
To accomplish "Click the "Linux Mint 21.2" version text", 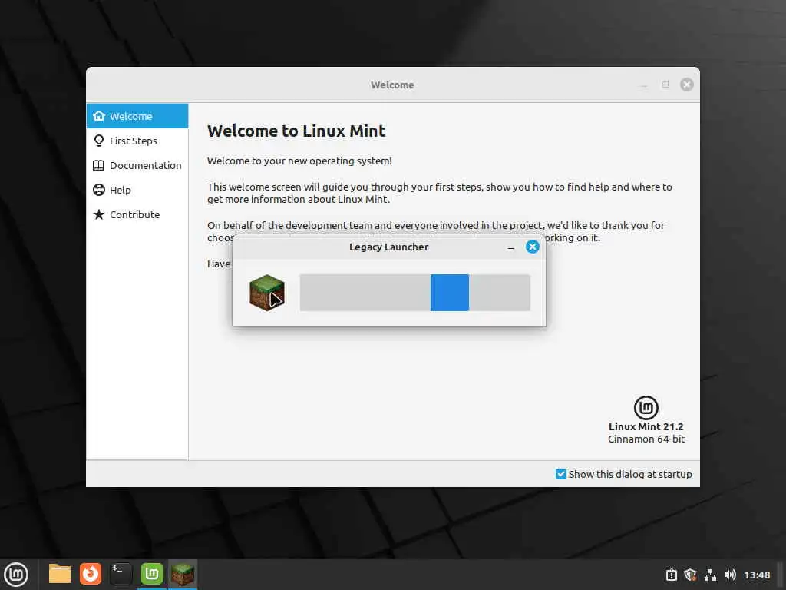I will coord(646,426).
